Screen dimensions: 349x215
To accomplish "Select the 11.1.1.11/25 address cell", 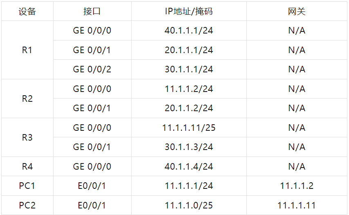I will tap(189, 128).
